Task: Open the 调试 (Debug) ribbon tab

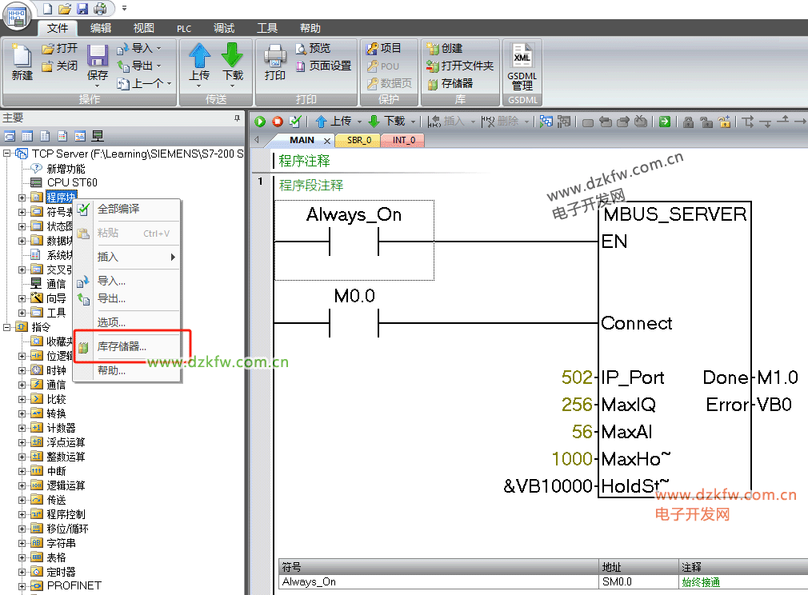Action: pos(224,28)
